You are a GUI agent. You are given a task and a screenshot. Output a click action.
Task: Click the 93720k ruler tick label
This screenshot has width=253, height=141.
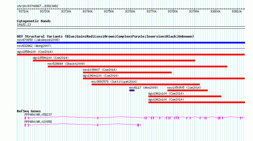(45, 11)
